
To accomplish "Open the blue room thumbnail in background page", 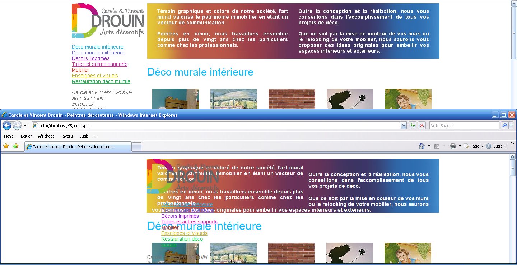I will pyautogui.click(x=176, y=99).
